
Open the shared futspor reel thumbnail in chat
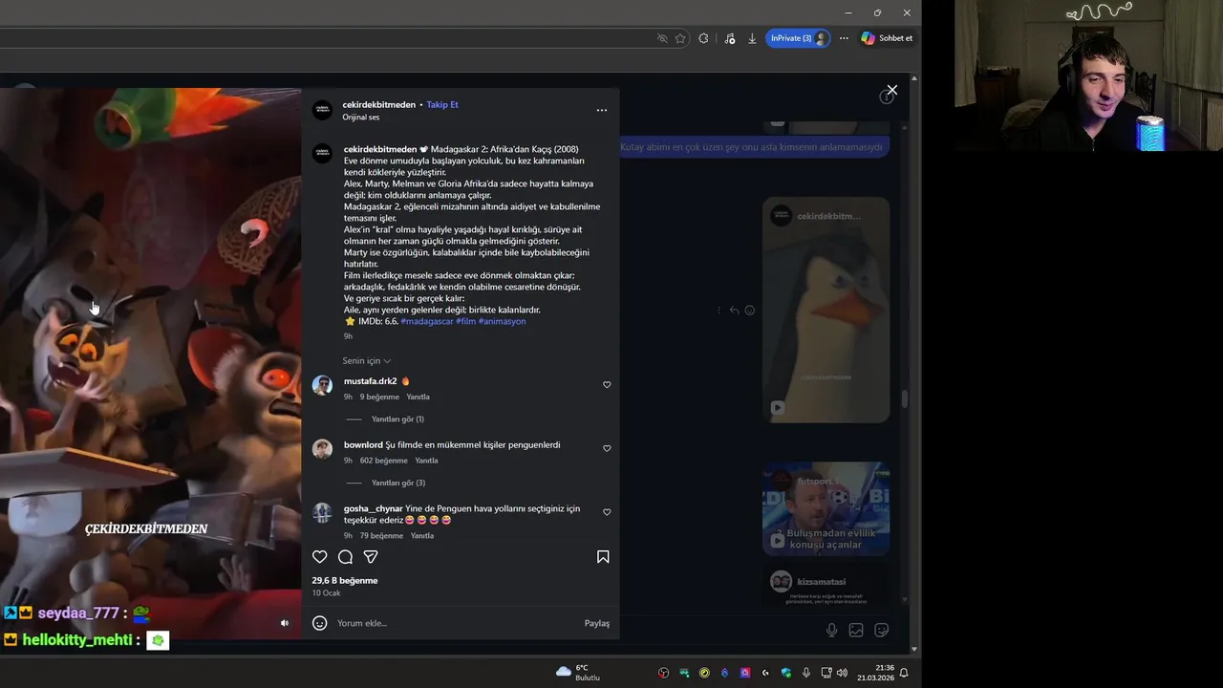tap(826, 509)
